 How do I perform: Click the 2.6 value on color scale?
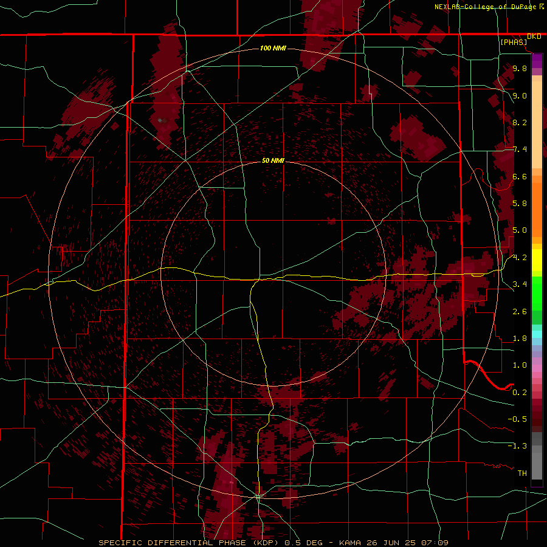[520, 312]
